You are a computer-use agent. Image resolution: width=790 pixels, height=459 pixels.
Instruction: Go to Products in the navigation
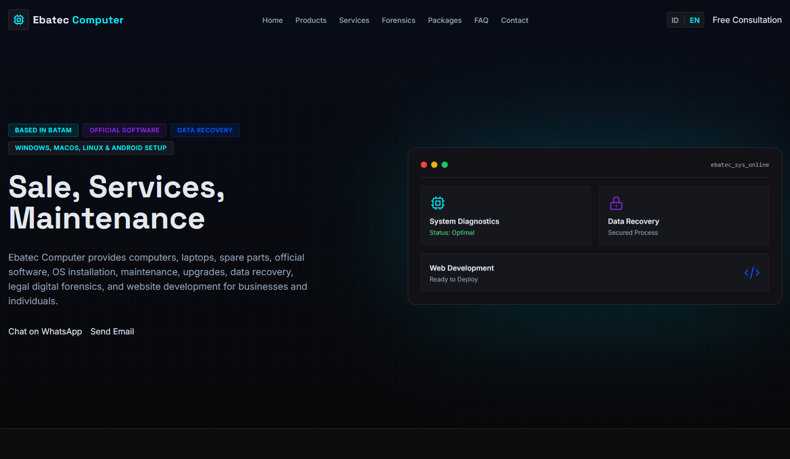click(x=311, y=20)
